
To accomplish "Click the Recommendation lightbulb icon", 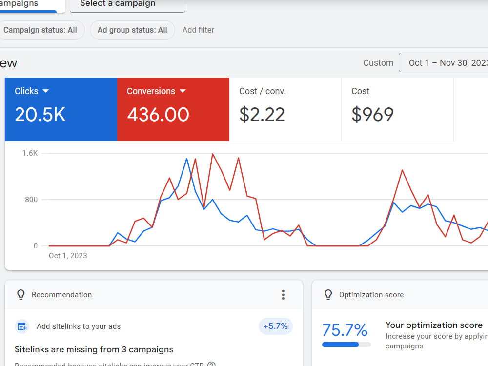I will coord(21,294).
